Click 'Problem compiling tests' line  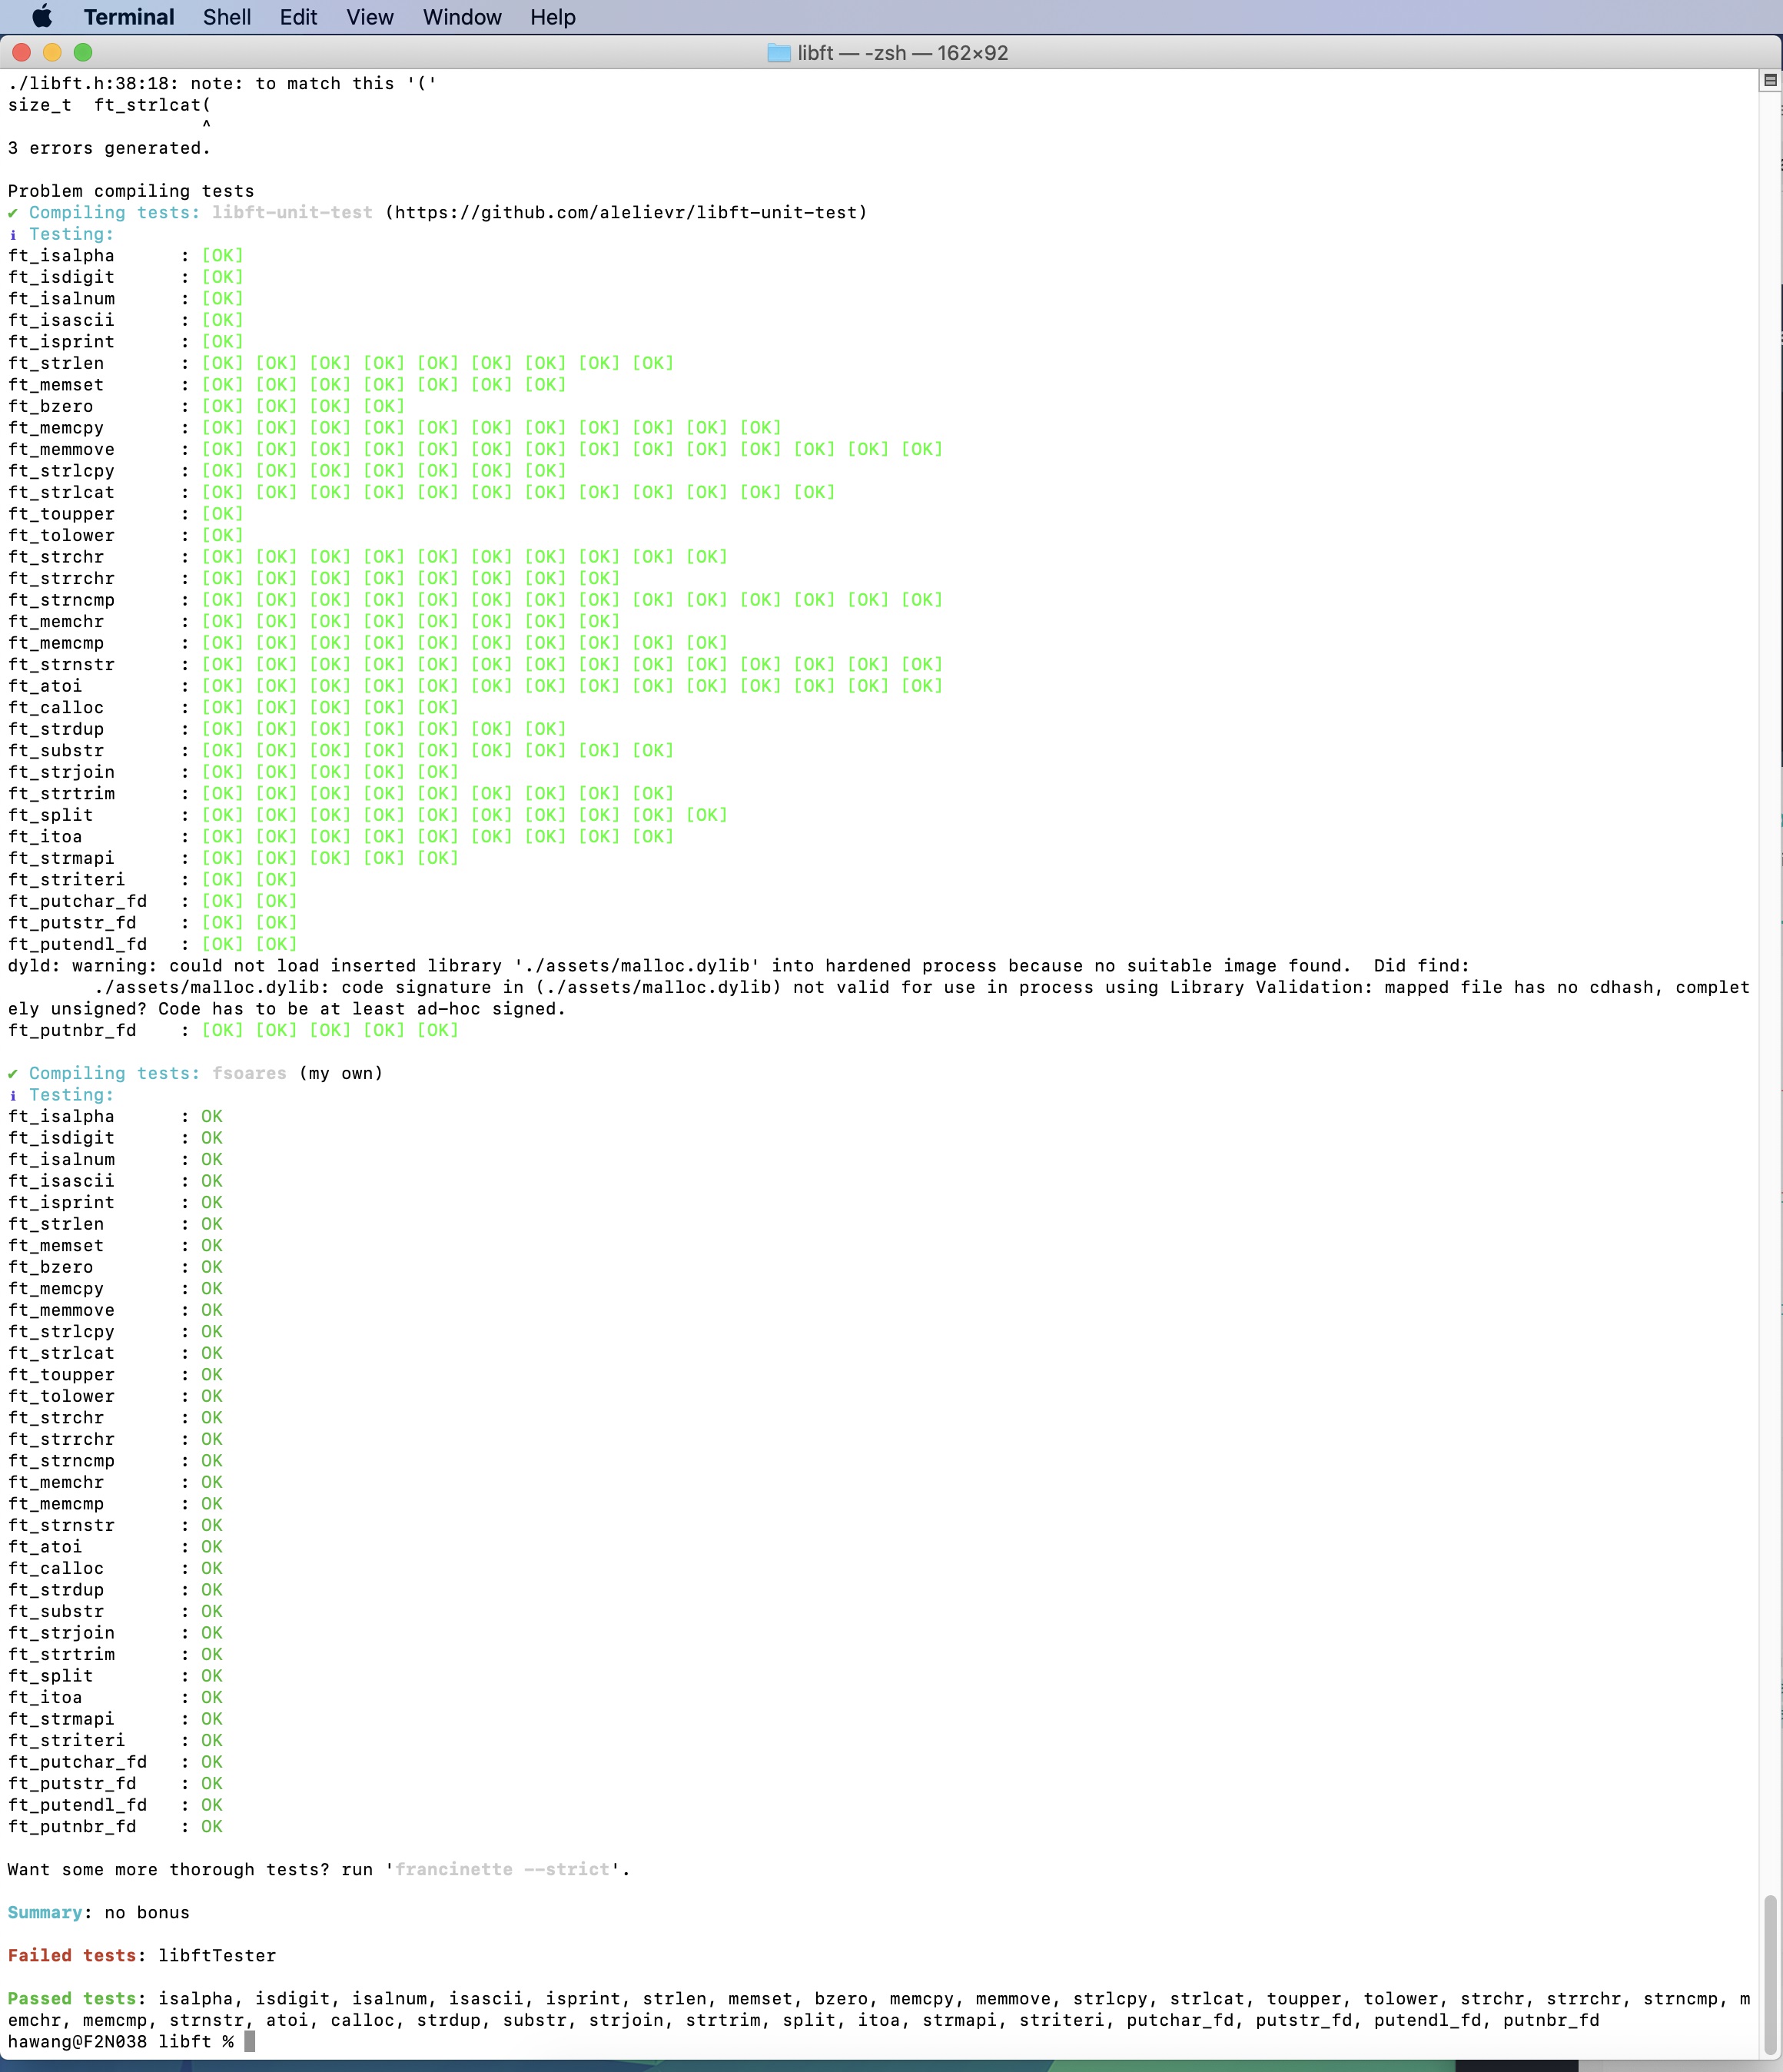(x=131, y=191)
